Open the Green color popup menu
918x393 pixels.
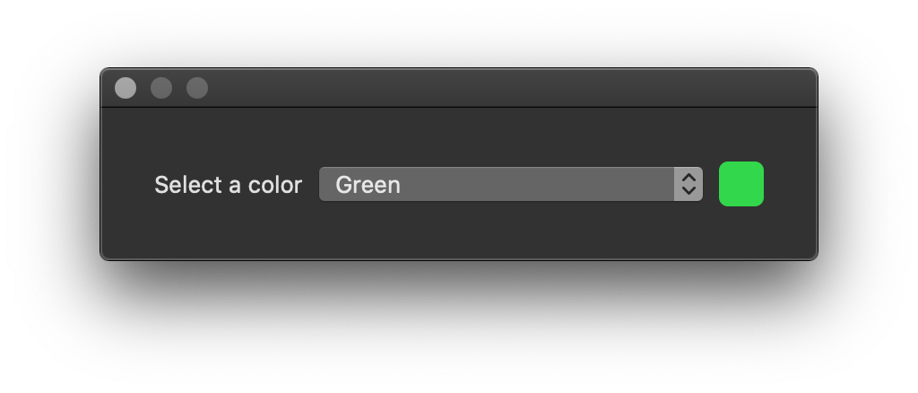pyautogui.click(x=510, y=184)
